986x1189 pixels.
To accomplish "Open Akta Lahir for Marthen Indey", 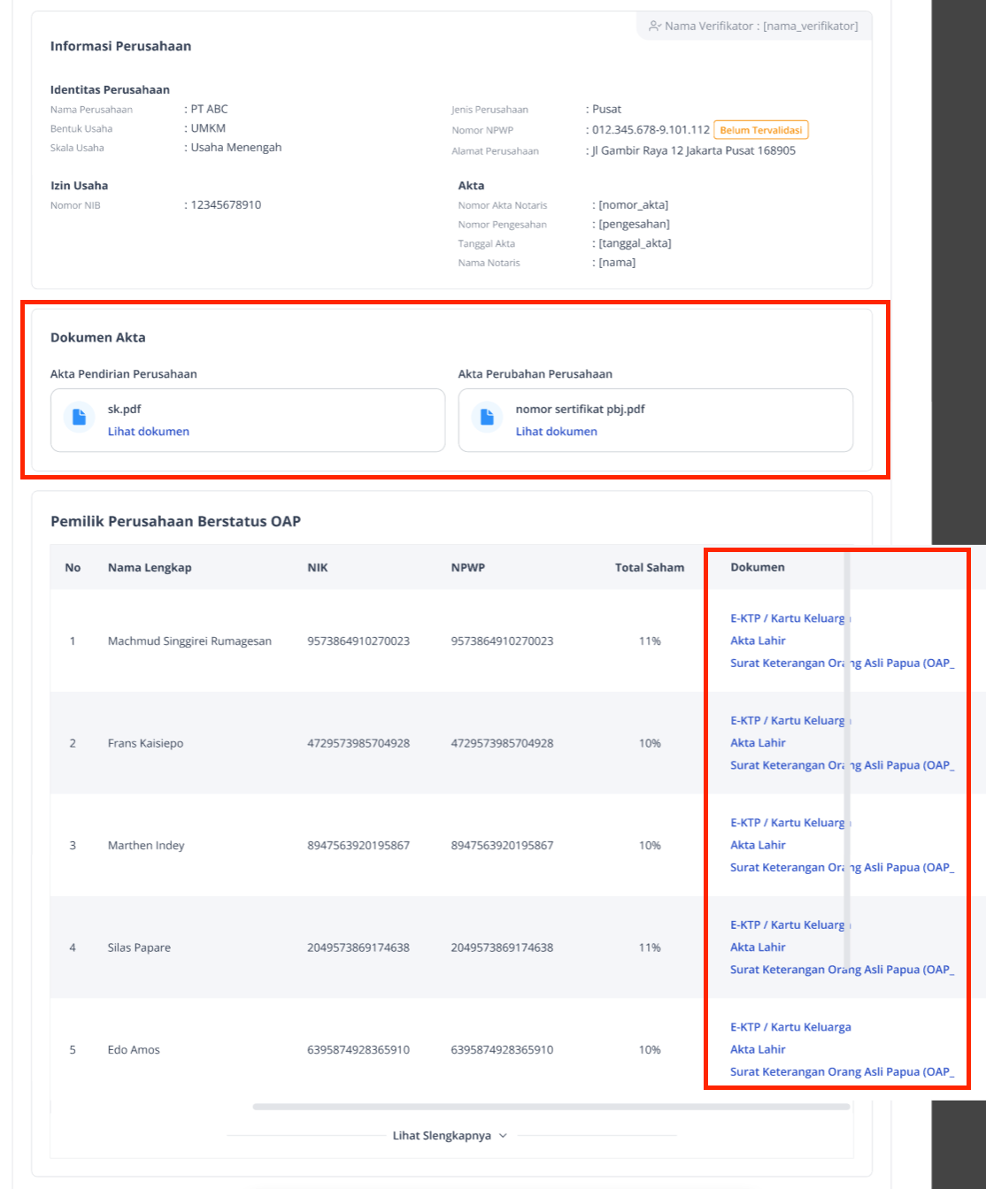I will [758, 845].
